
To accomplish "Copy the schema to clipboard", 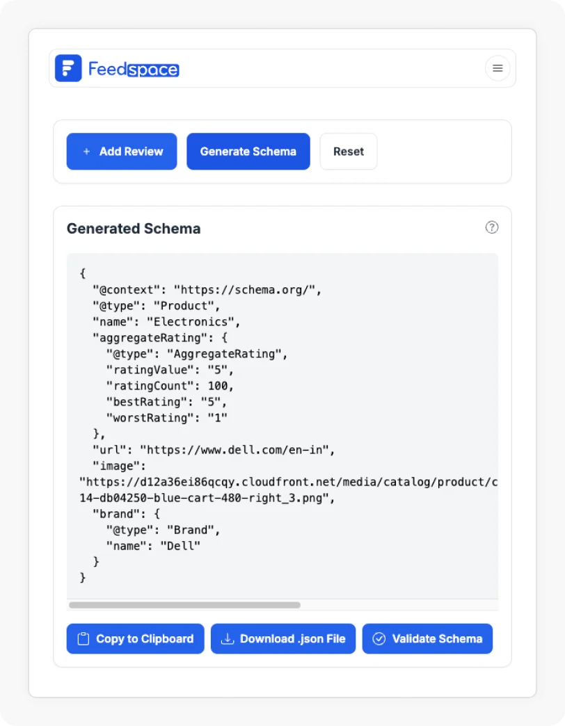I will point(135,638).
